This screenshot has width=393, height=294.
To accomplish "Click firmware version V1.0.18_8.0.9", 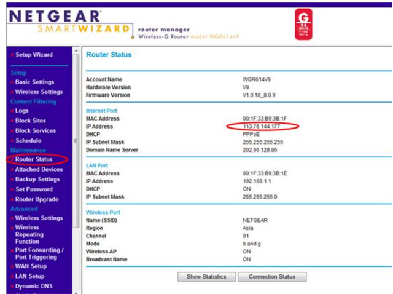I will point(259,95).
